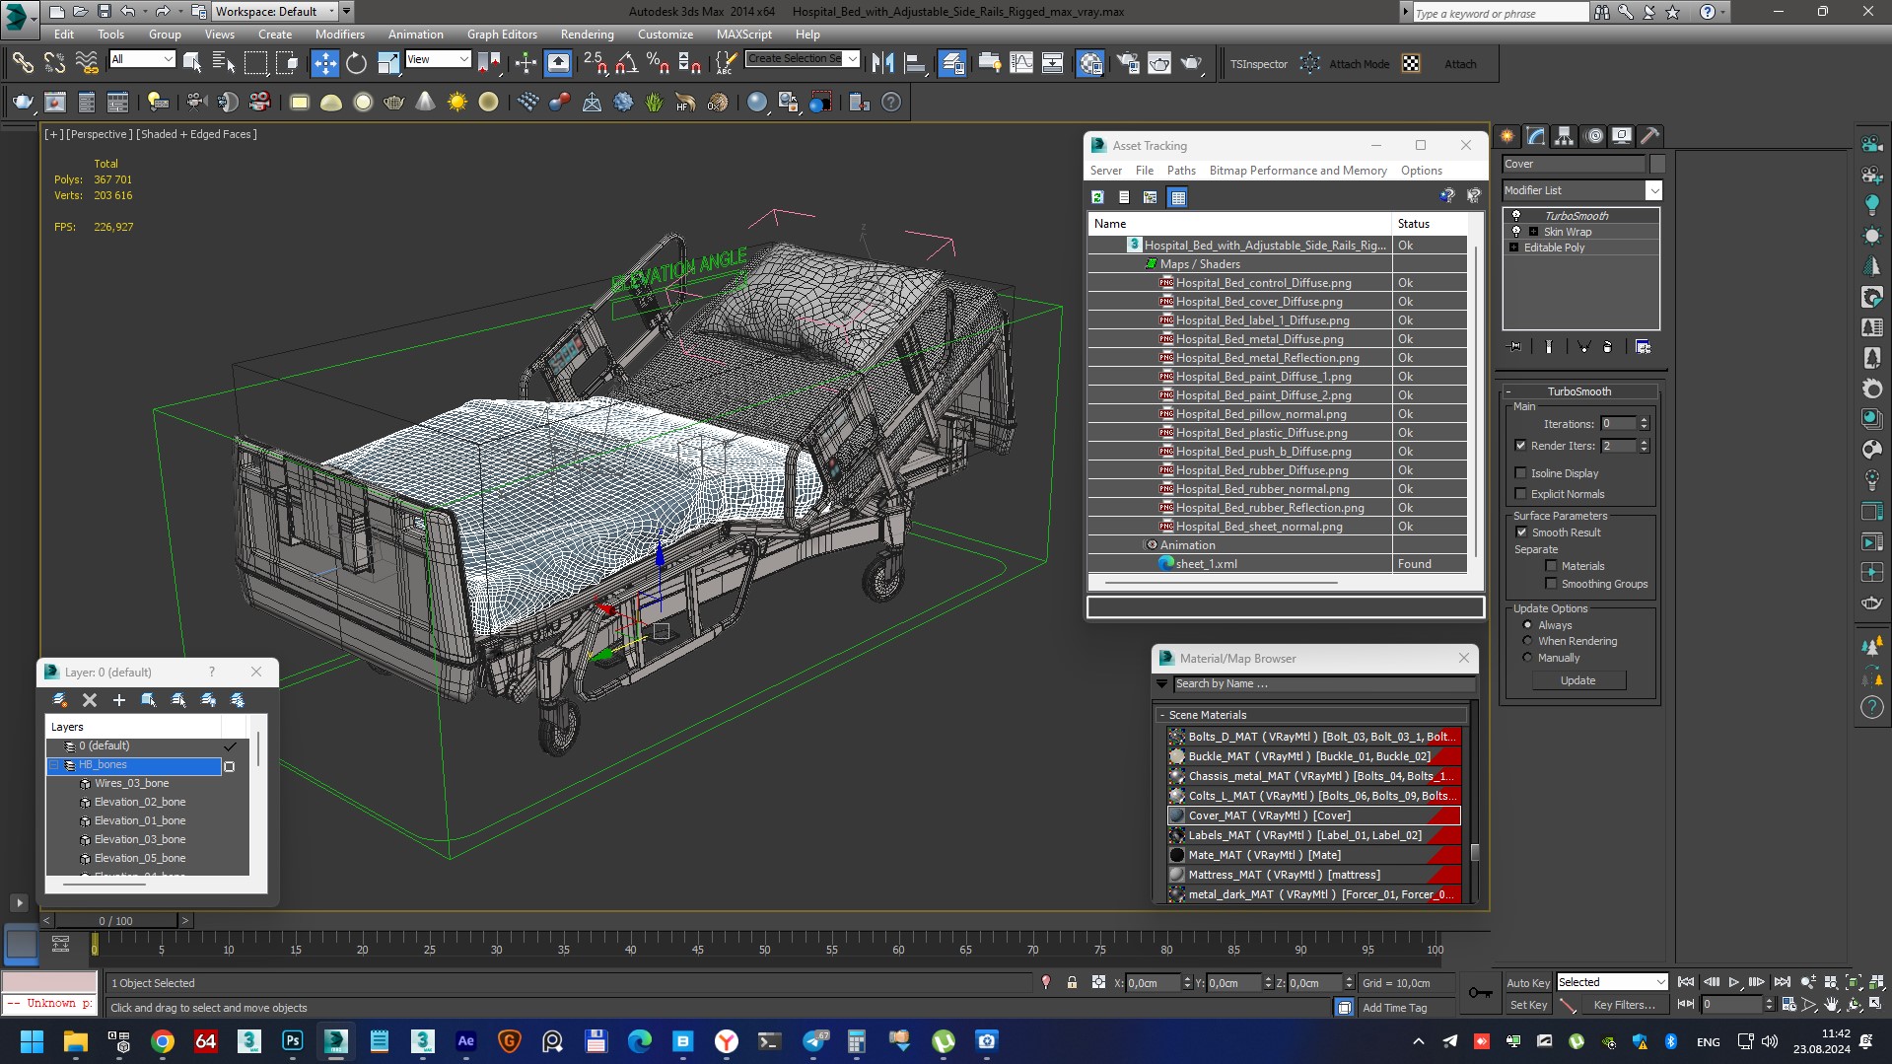The height and width of the screenshot is (1064, 1892).
Task: Select Always update option
Action: pyautogui.click(x=1528, y=625)
